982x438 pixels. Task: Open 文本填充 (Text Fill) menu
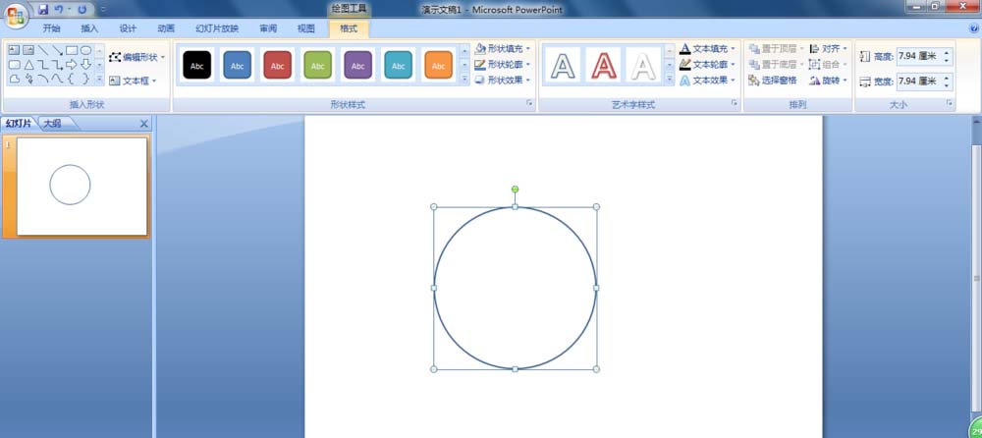point(708,48)
